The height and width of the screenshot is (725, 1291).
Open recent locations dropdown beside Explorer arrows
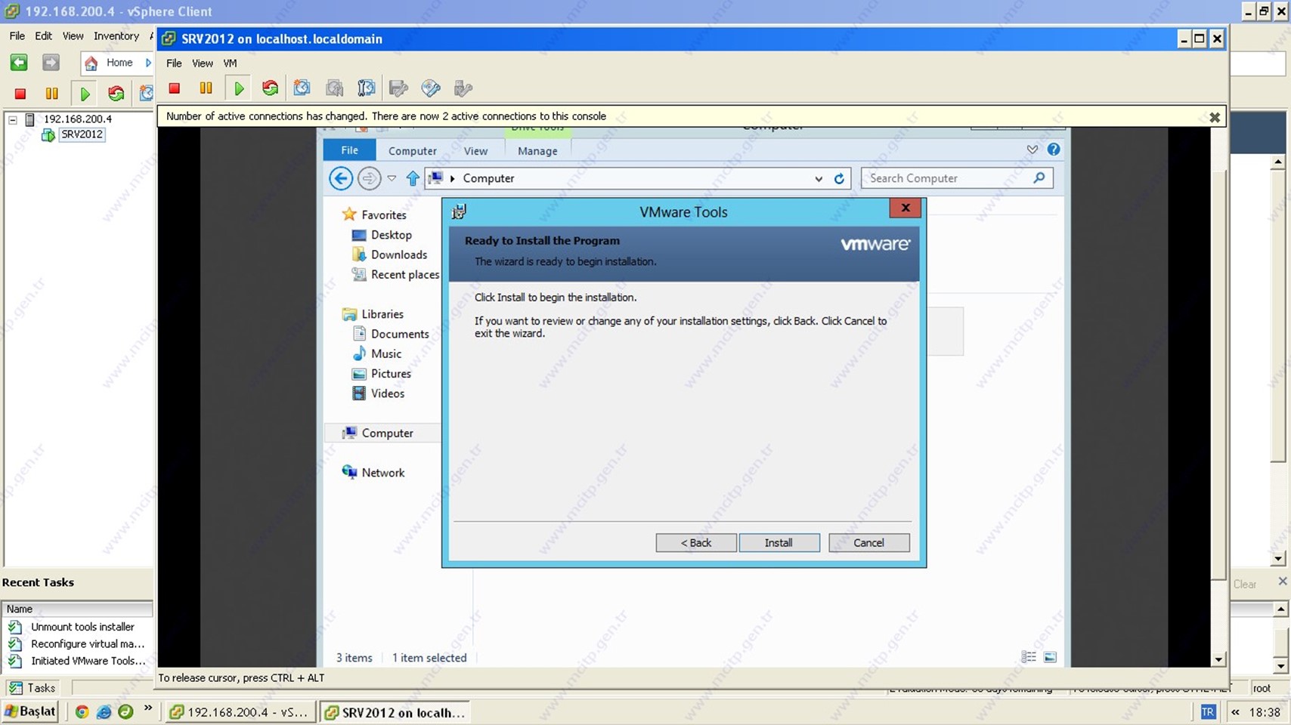point(392,178)
